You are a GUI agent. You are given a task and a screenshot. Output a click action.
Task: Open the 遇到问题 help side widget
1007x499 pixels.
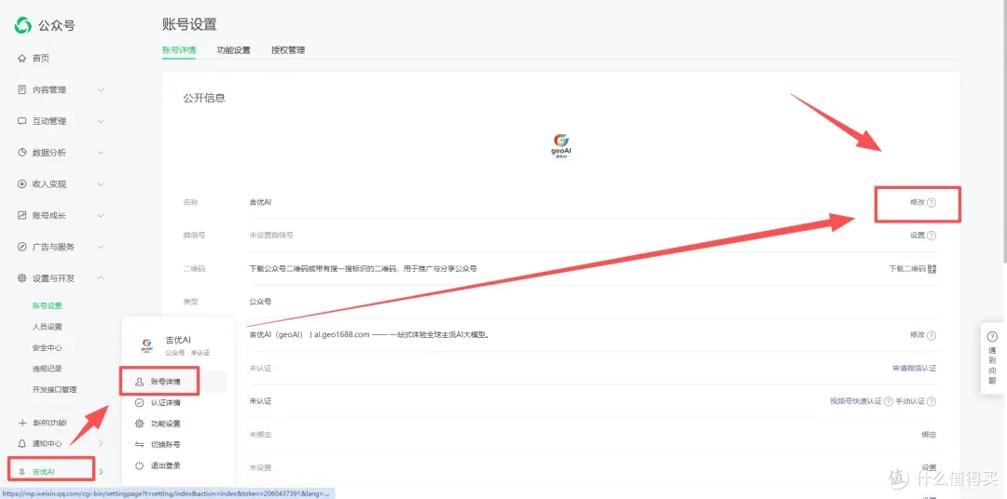[x=992, y=357]
